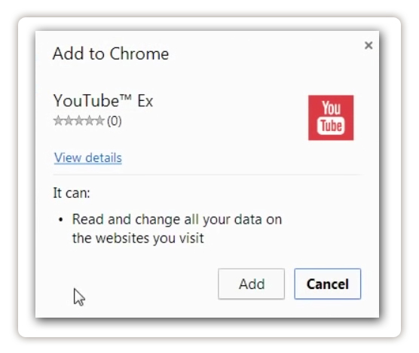Click the white Tube box in the logo
419x353 pixels.
tap(331, 126)
